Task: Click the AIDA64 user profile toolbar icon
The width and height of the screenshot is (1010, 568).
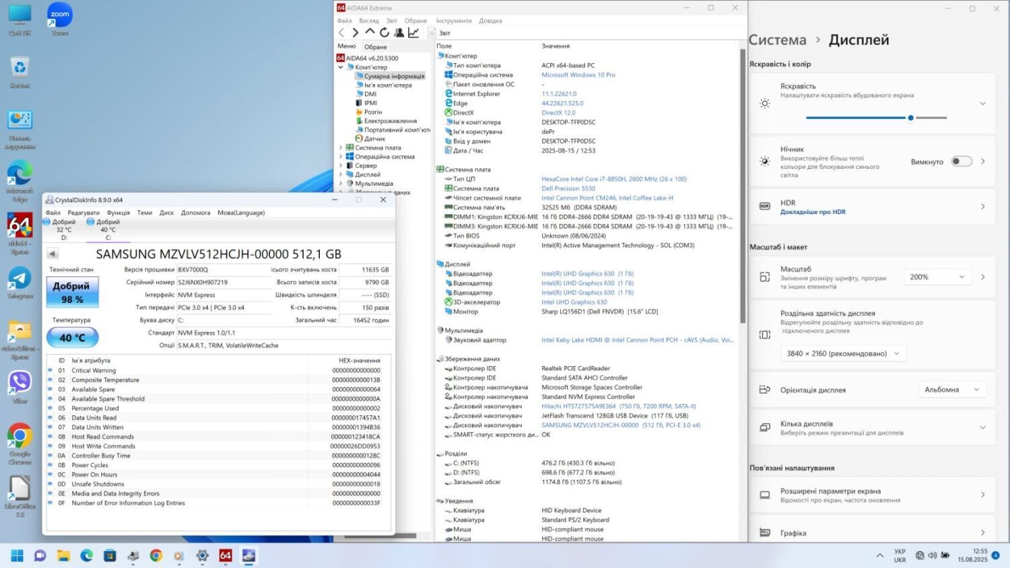Action: coord(399,32)
